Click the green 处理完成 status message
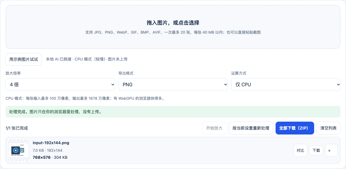The height and width of the screenshot is (169, 346). pos(173,112)
